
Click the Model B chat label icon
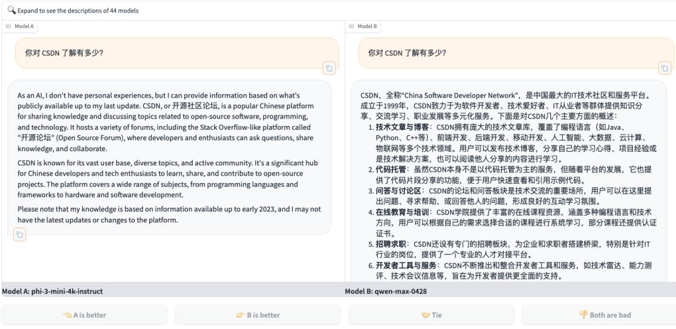pos(351,26)
